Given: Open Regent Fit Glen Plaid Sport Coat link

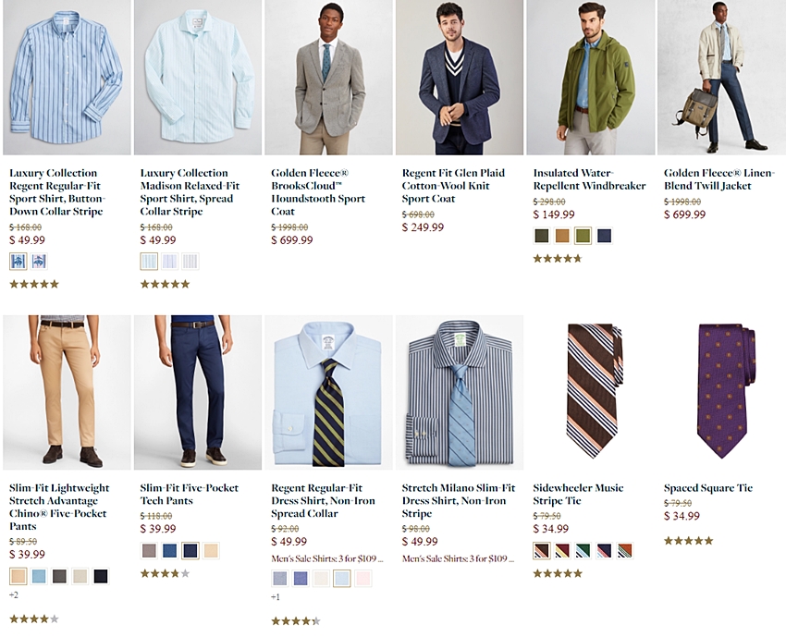Looking at the screenshot, I should coord(453,186).
